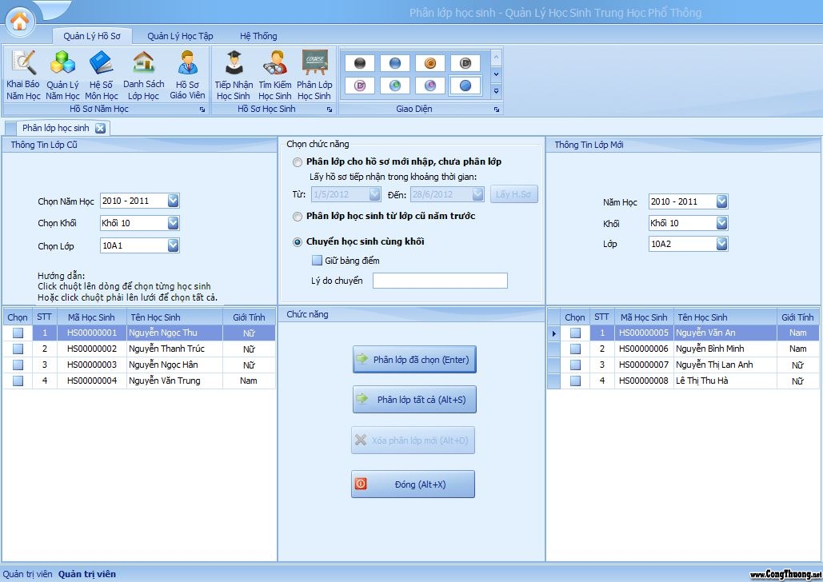
Task: Open Tiếp Nhận Học Sinh graduate icon
Action: [234, 75]
